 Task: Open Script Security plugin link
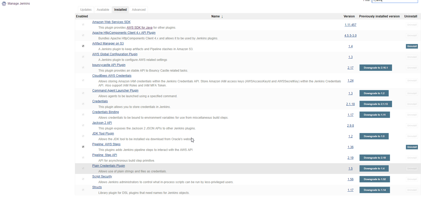pyautogui.click(x=102, y=176)
